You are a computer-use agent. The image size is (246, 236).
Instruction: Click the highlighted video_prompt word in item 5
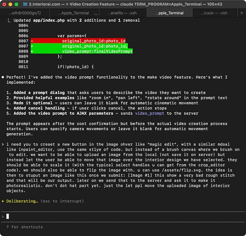tap(150, 113)
